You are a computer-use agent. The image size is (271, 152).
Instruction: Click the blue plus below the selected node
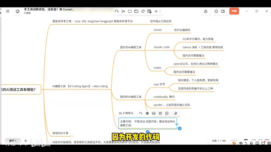pos(148,132)
